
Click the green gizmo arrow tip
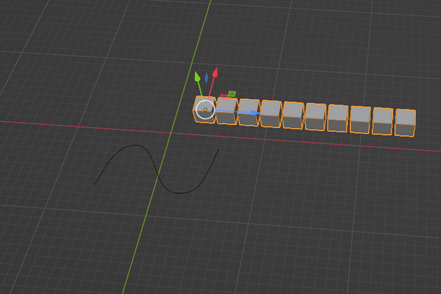(x=197, y=77)
